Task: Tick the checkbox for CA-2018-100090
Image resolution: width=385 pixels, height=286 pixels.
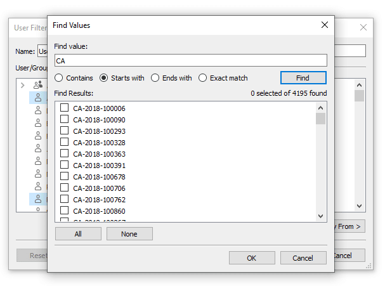Action: point(64,119)
